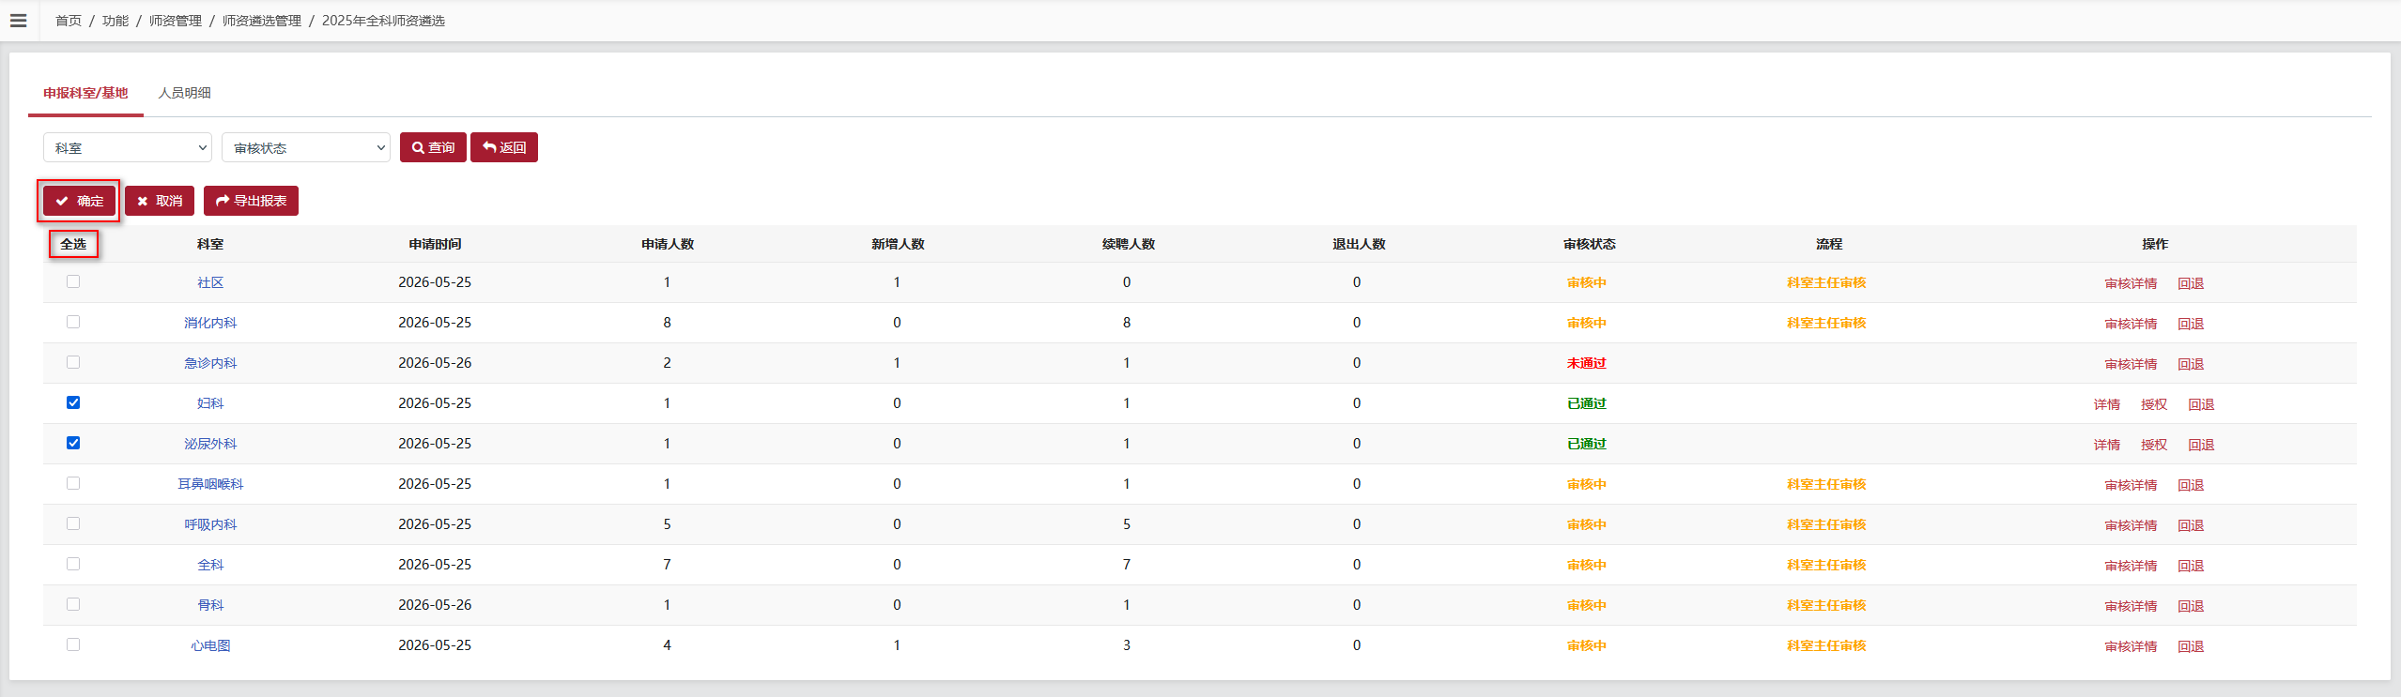Open 师资管理 breadcrumb link

tap(176, 21)
